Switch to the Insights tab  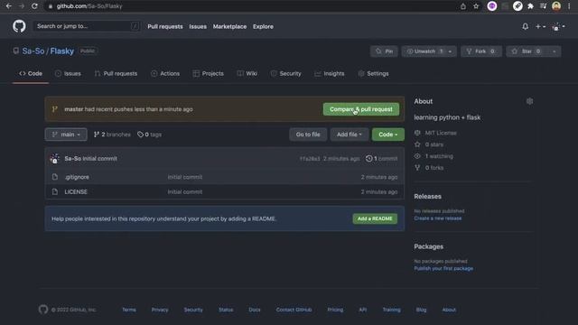pyautogui.click(x=329, y=74)
